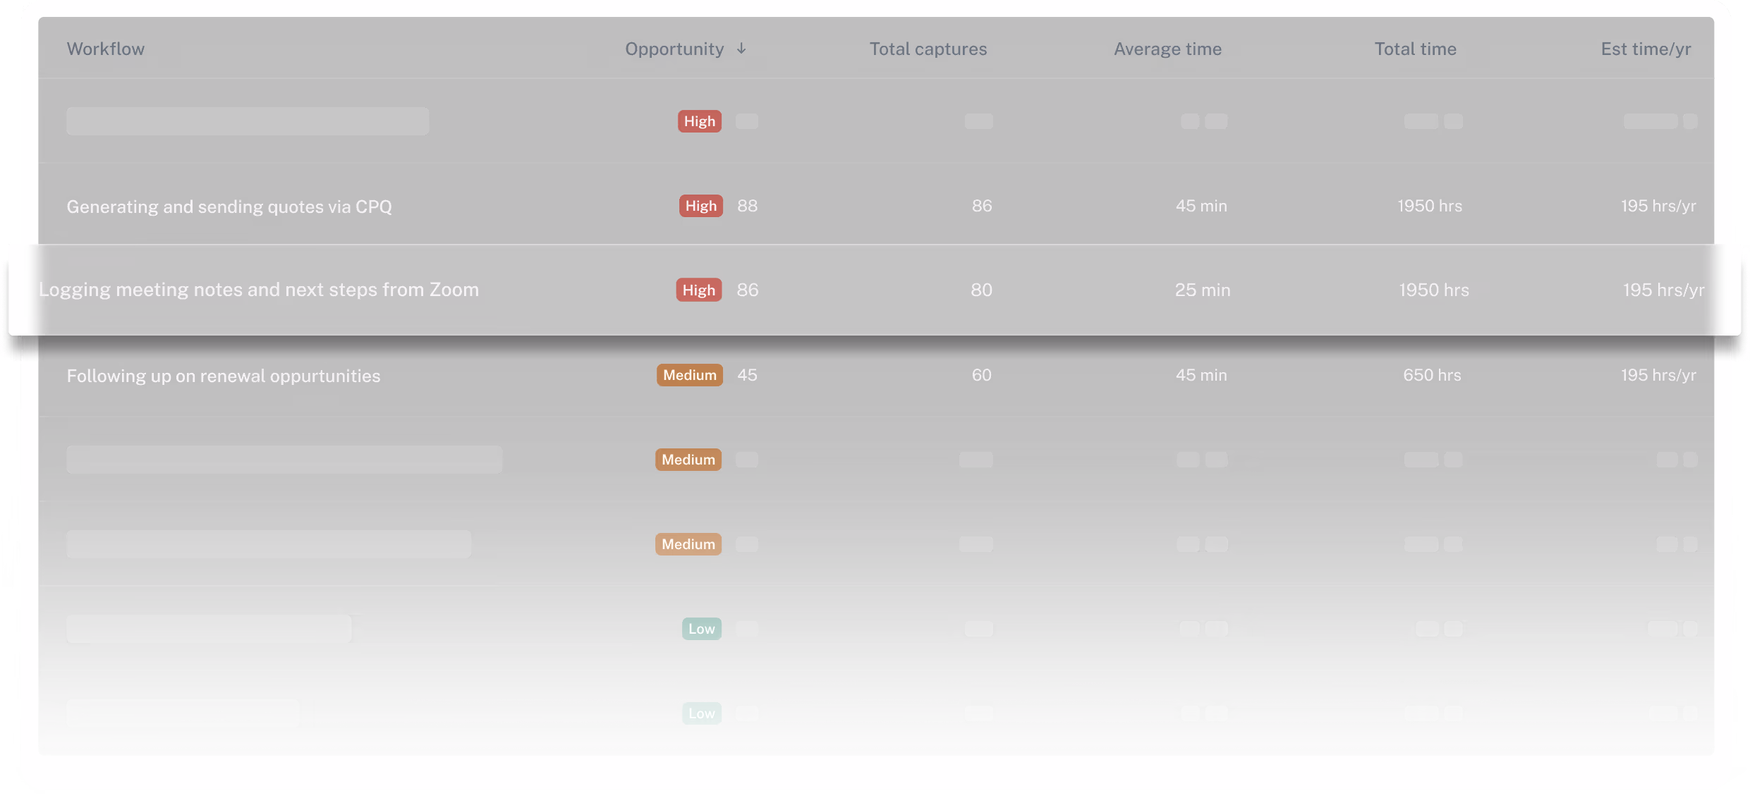Click Medium badge in renewal oppurtunities row

[x=689, y=375]
